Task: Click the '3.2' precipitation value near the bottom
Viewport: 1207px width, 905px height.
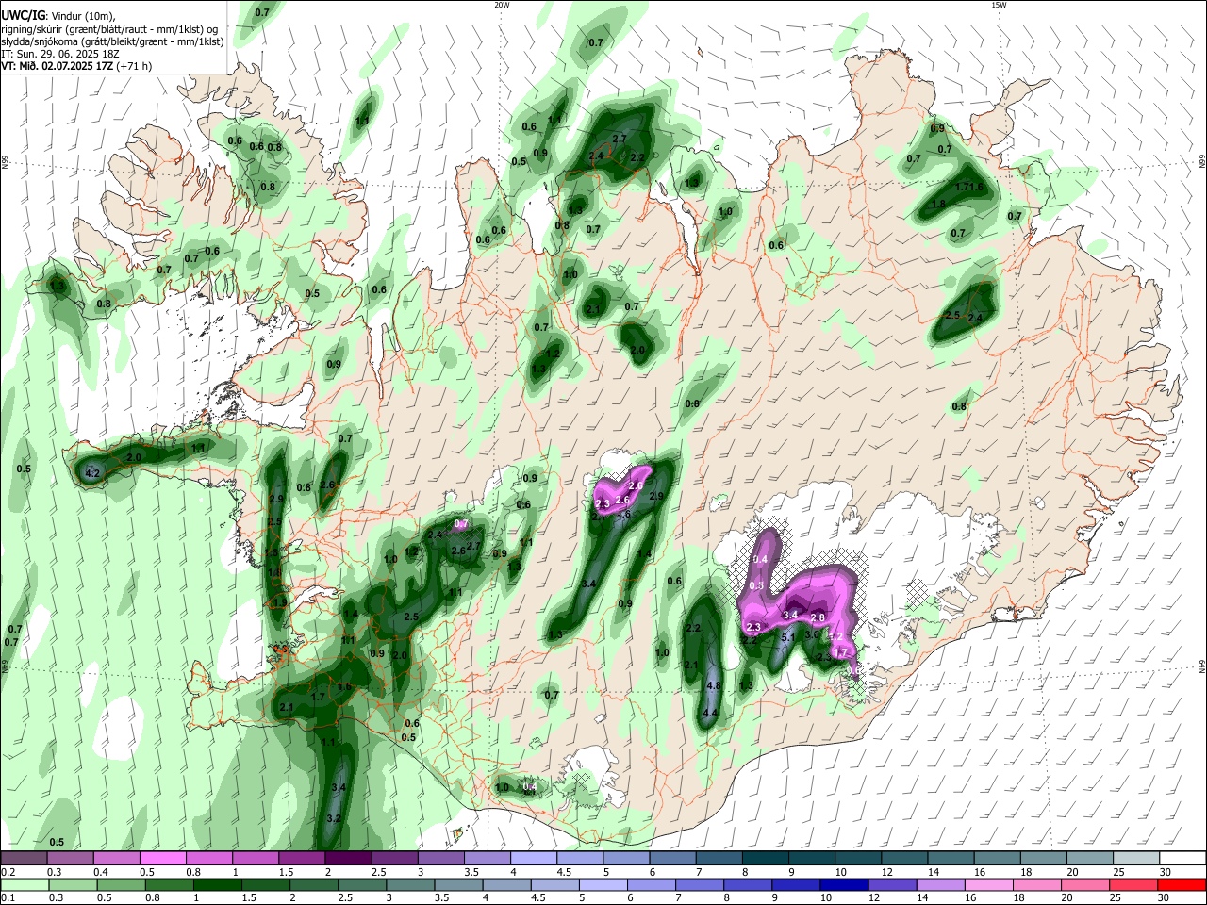Action: coord(333,819)
